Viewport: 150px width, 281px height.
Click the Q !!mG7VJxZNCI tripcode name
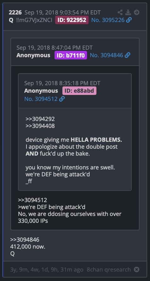30,20
